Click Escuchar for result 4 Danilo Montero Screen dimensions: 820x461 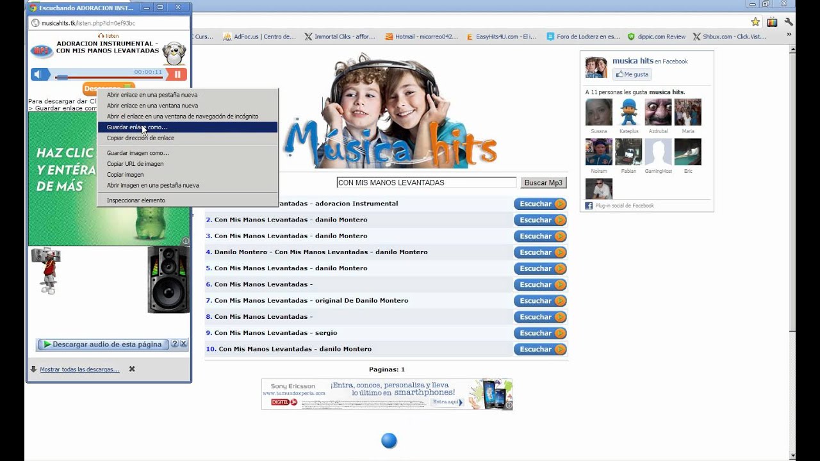[x=540, y=252]
